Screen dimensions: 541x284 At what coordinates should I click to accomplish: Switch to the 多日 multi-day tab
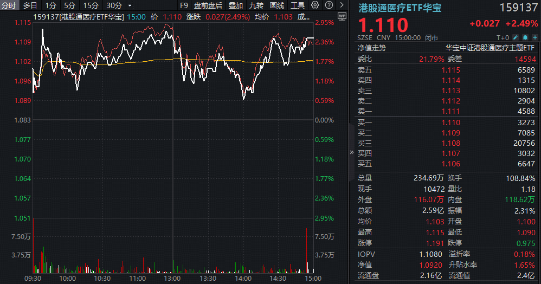point(30,5)
